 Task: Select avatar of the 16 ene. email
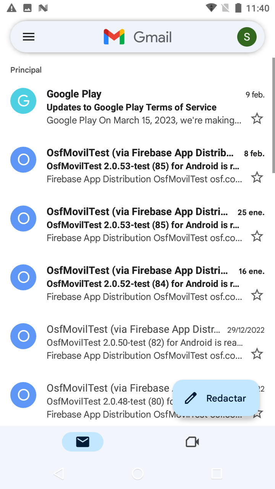(x=23, y=277)
